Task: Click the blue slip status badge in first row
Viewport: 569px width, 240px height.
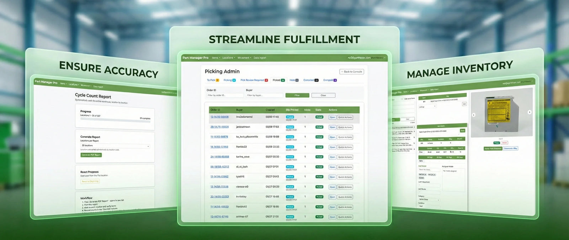Action: click(x=290, y=117)
